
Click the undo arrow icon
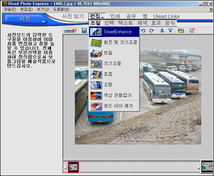tap(143, 31)
